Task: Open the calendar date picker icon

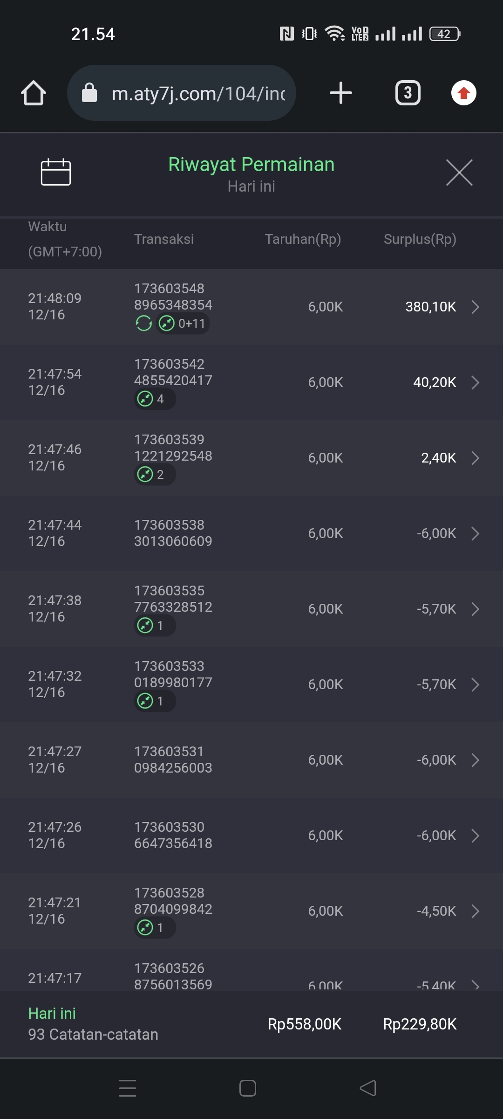Action: pyautogui.click(x=56, y=172)
